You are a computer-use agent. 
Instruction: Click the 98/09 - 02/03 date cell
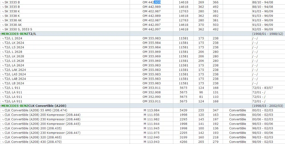pyautogui.click(x=263, y=142)
